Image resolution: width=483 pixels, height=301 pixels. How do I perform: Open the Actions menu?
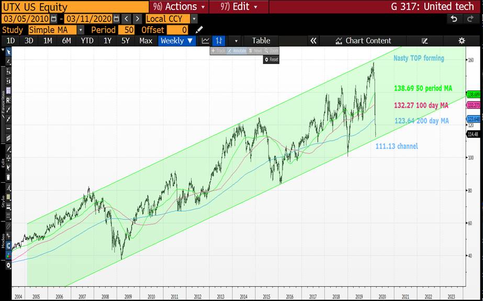click(x=179, y=6)
